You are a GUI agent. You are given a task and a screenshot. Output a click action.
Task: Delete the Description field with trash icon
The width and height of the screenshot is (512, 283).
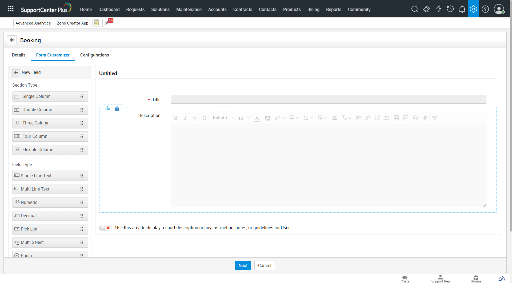pos(117,109)
